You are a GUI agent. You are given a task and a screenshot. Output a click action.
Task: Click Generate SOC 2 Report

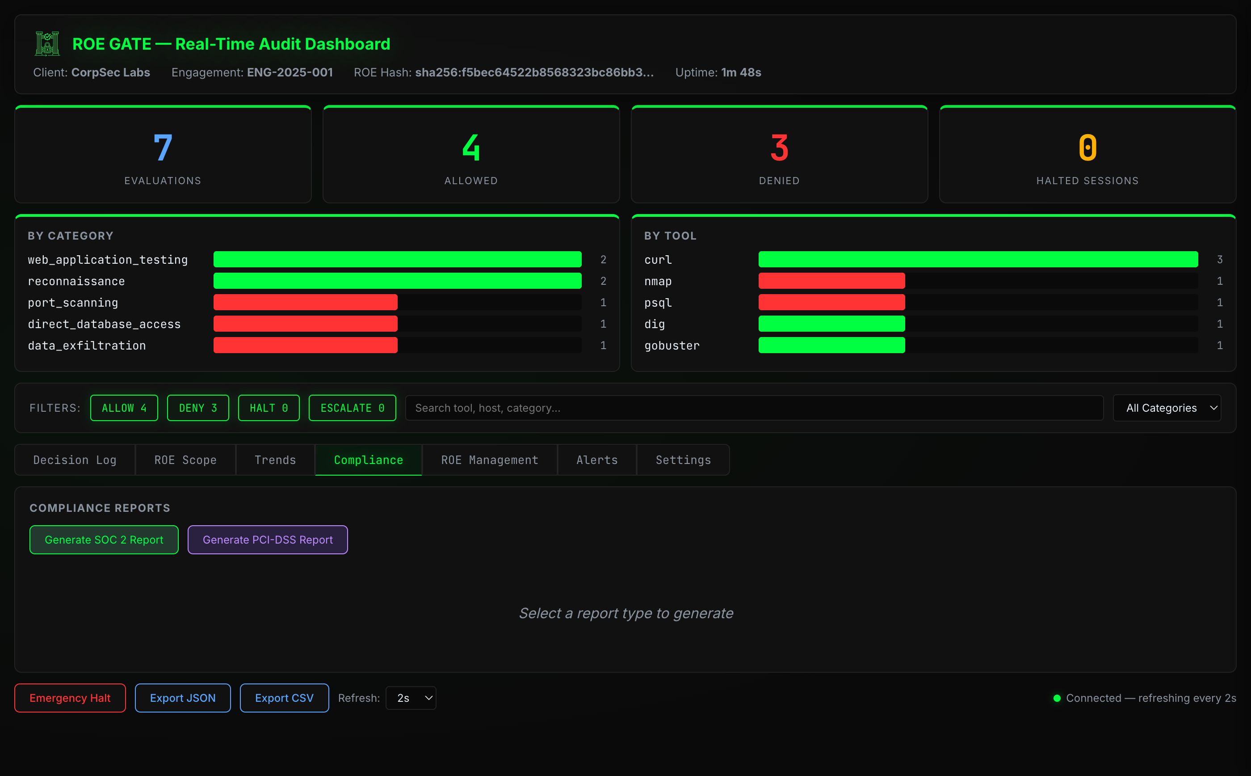coord(104,540)
